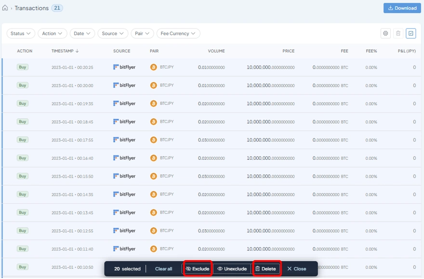Click PRICE column header
This screenshot has width=424, height=279.
[x=289, y=51]
